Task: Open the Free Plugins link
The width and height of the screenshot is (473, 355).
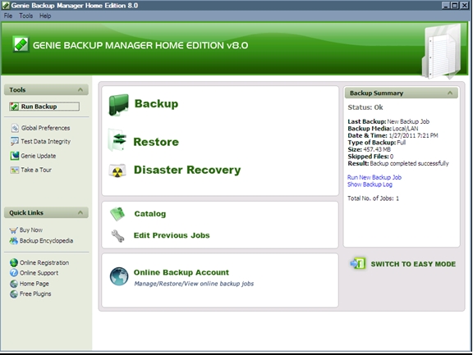Action: pyautogui.click(x=35, y=294)
